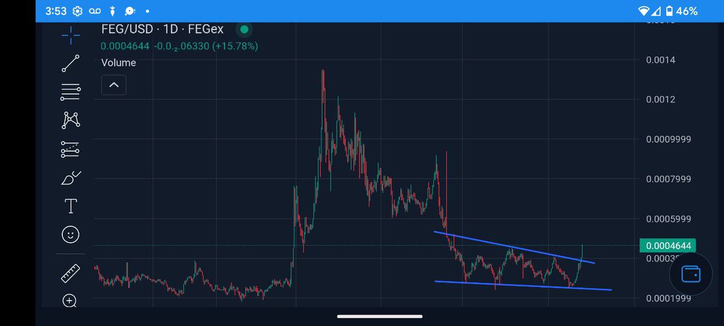
Task: Open the forecasting and position tools
Action: point(71,149)
